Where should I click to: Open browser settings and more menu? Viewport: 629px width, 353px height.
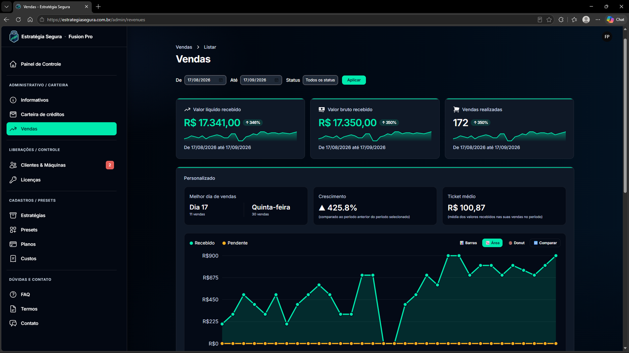598,20
